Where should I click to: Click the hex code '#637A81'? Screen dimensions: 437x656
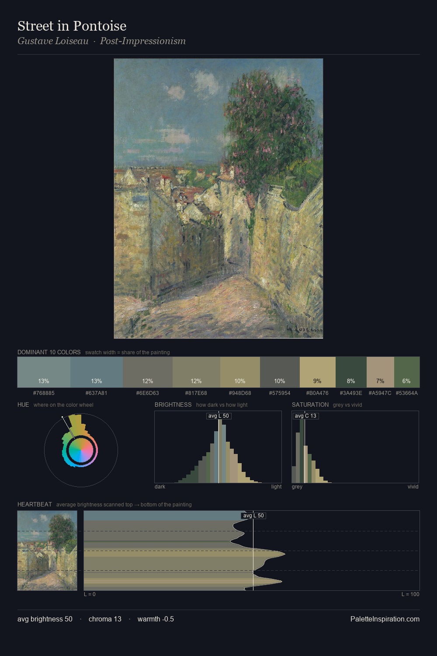pyautogui.click(x=97, y=393)
